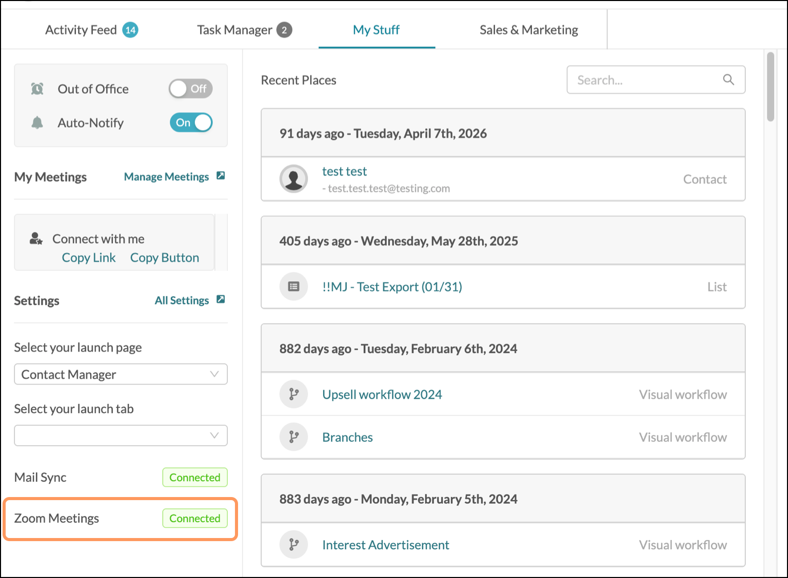The image size is (788, 578).
Task: Open the Contact Manager launch page dropdown
Action: click(121, 374)
